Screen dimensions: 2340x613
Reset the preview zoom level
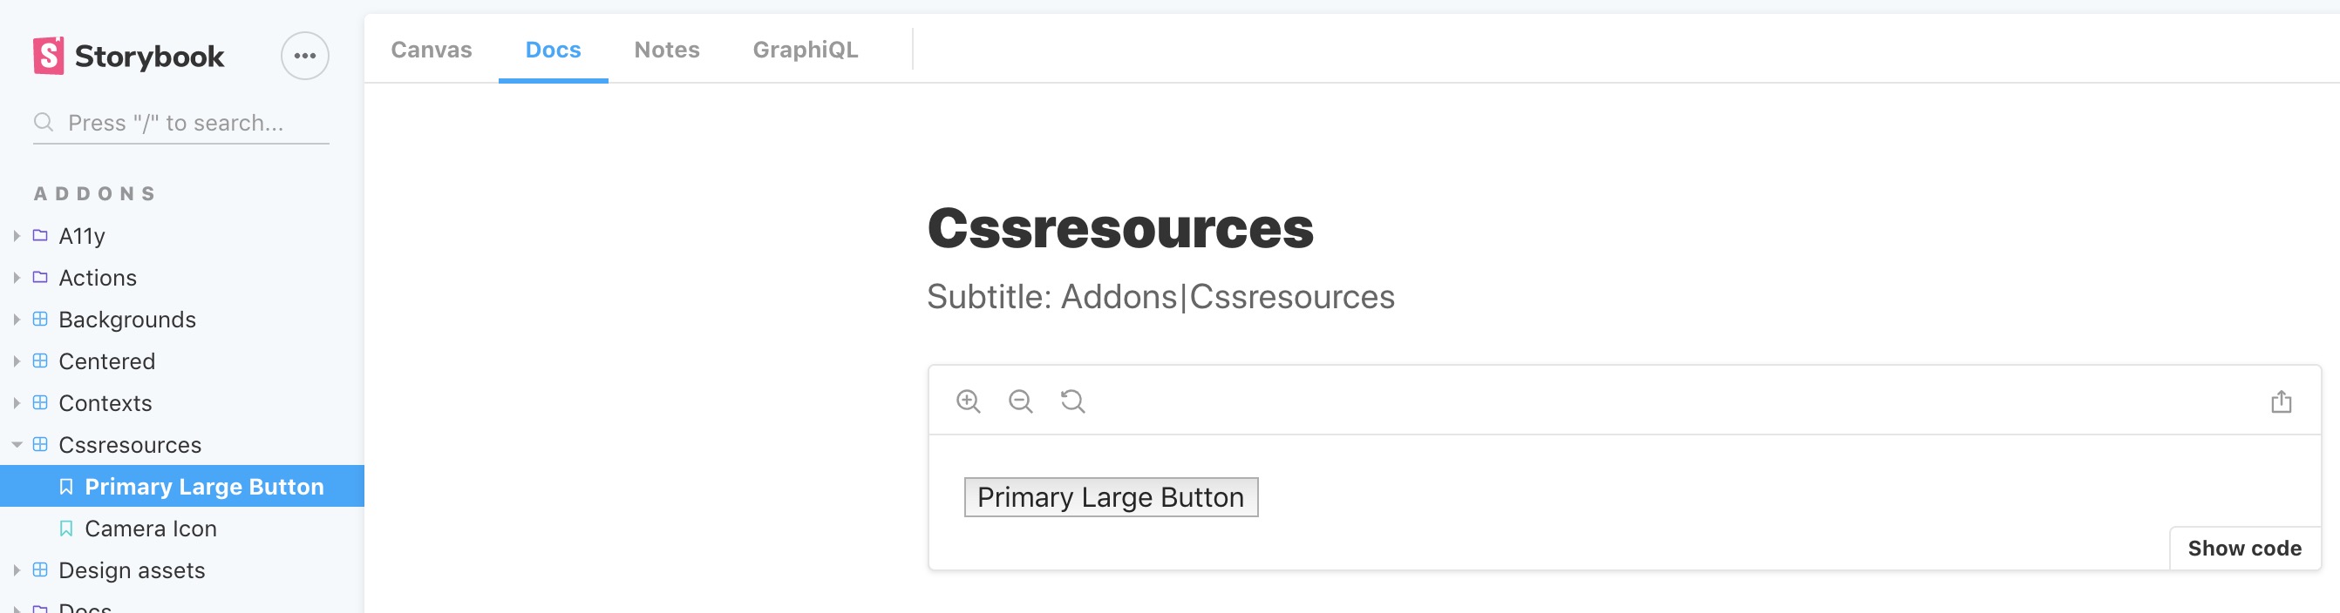(x=1071, y=401)
